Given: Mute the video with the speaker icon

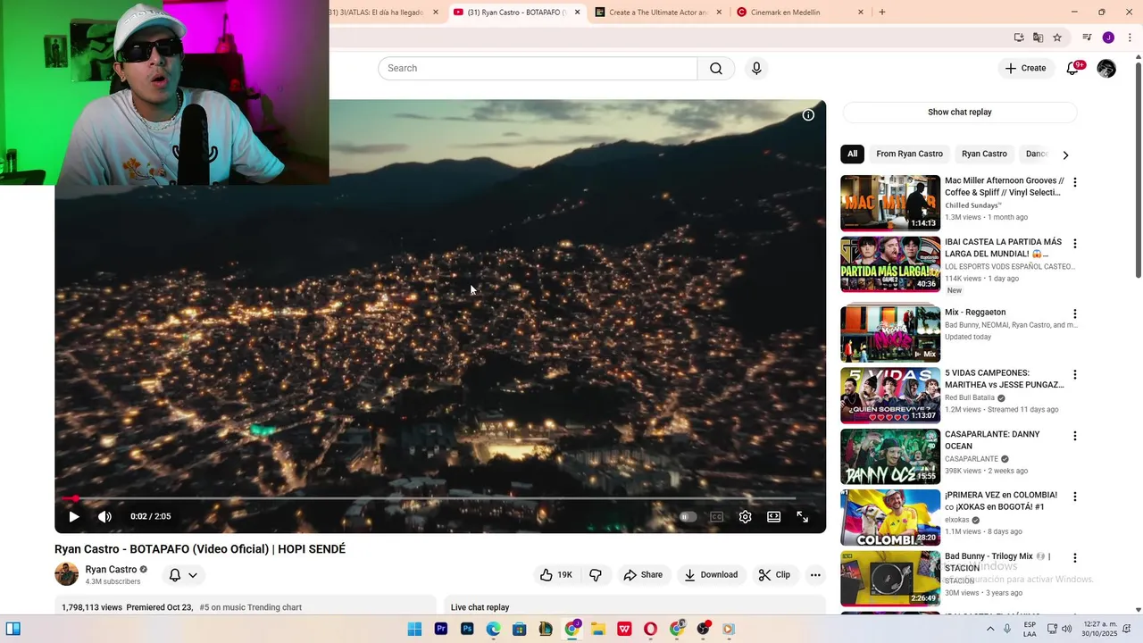Looking at the screenshot, I should click(104, 516).
